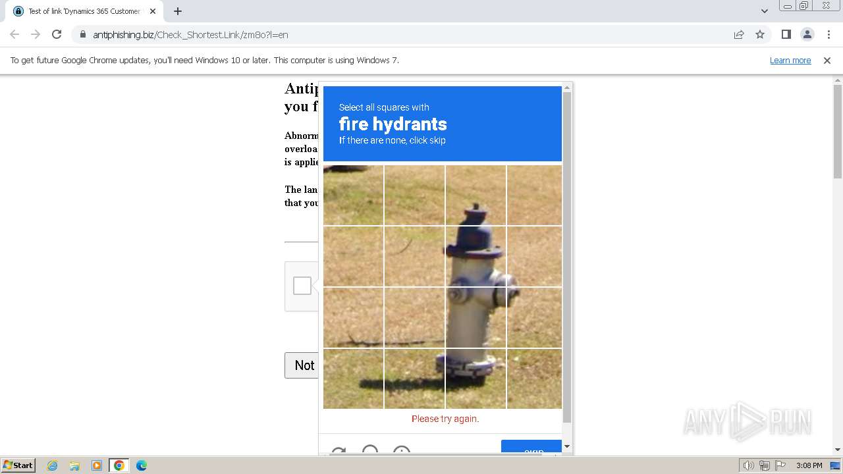The width and height of the screenshot is (843, 474).
Task: Open Windows Media Player from the taskbar
Action: pyautogui.click(x=97, y=465)
